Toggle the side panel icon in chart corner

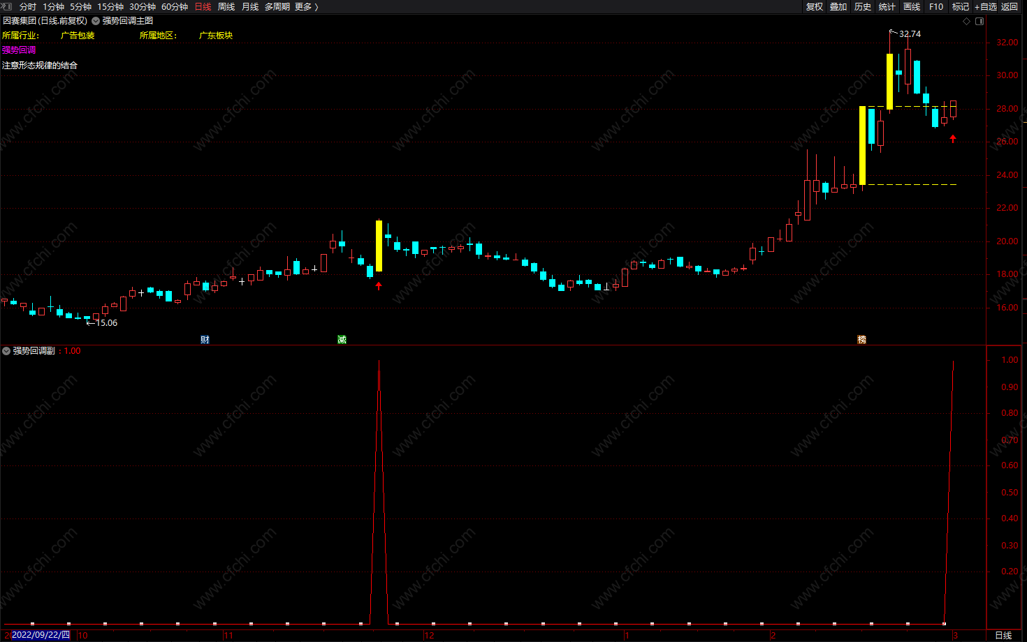tap(979, 21)
